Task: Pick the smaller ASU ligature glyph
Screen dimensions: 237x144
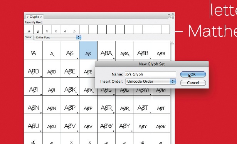Action: pos(52,123)
